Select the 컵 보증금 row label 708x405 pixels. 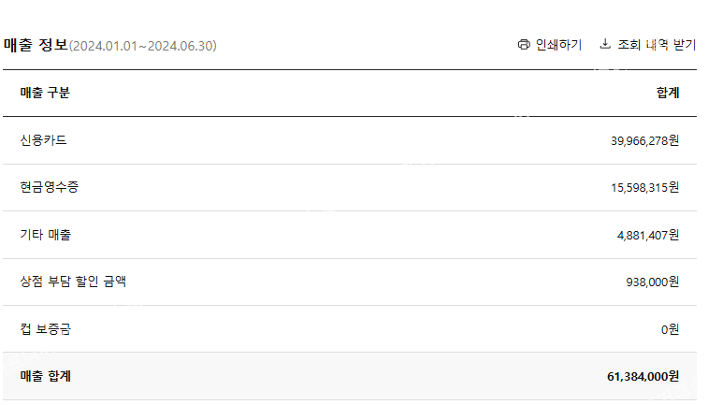point(45,329)
